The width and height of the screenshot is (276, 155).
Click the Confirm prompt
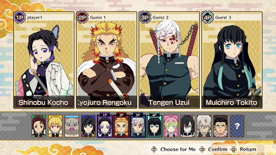[213, 149]
